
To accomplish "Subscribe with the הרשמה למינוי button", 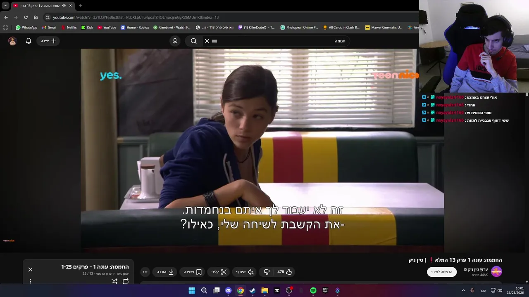I will pyautogui.click(x=442, y=272).
